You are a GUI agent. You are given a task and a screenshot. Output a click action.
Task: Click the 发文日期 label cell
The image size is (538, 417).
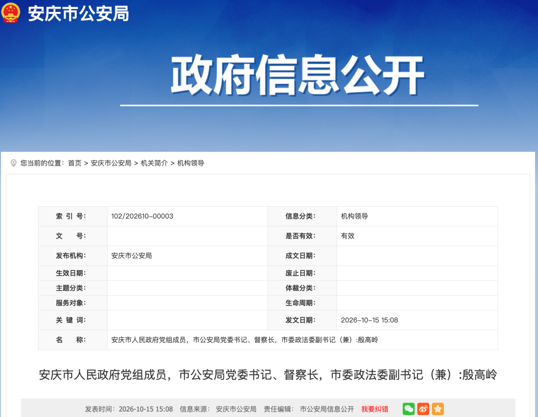coord(302,320)
